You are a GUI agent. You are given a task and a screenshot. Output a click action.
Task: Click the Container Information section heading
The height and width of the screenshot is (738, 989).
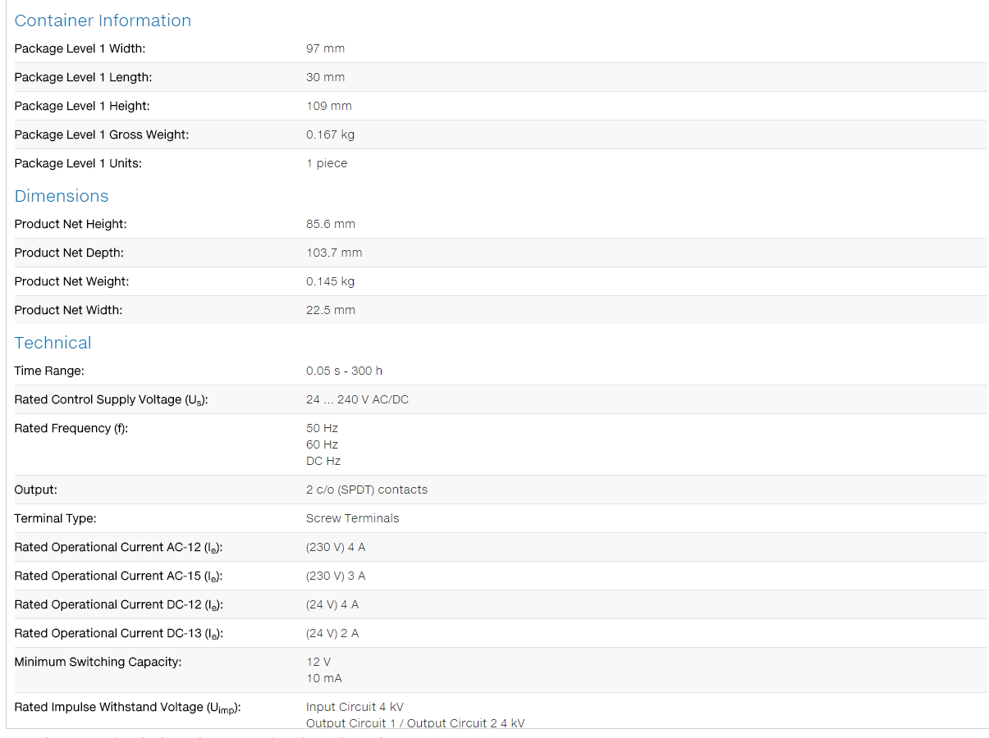pos(103,20)
